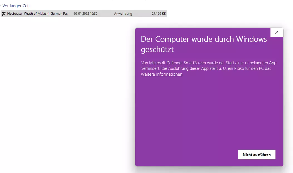
Task: Click the date 07.01.2022 19:30
Action: coord(86,14)
